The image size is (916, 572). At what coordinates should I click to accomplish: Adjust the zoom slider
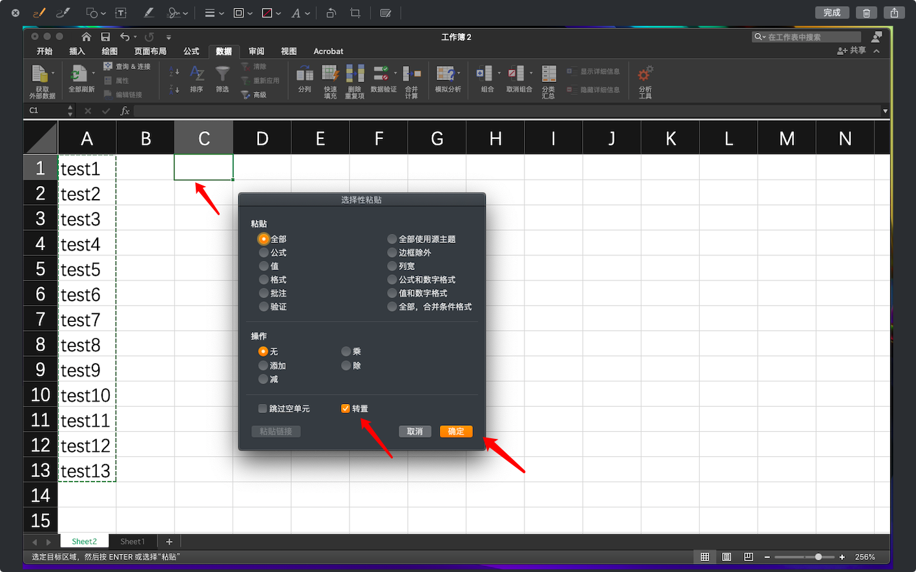(x=819, y=556)
